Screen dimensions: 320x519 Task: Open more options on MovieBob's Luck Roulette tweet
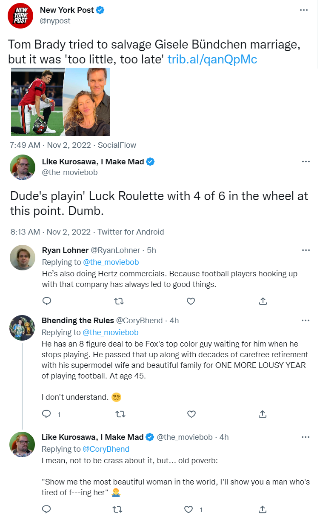point(306,162)
